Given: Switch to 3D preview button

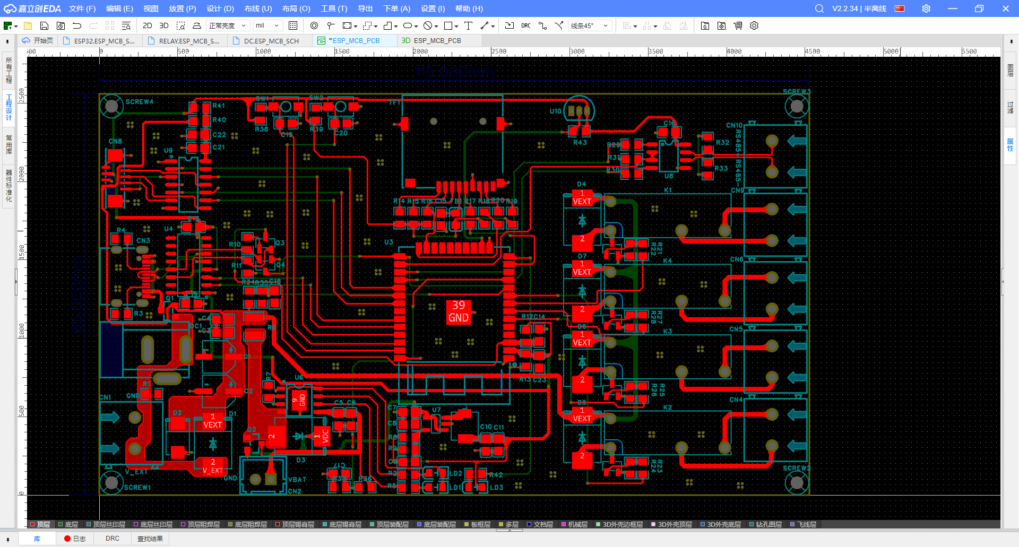Looking at the screenshot, I should click(164, 25).
